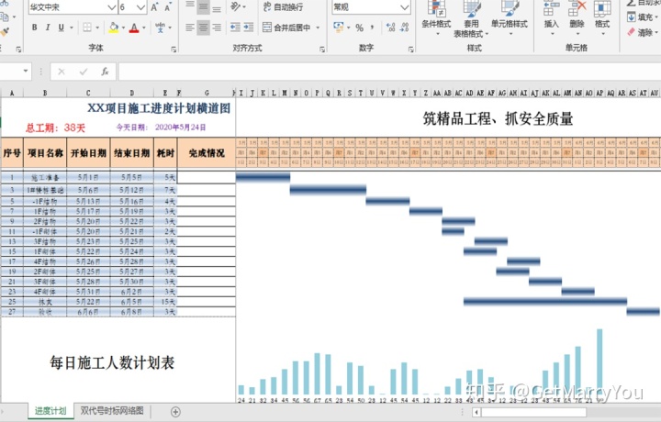Screen dimensions: 661x422
Task: Open 条件格式 conditional formatting
Action: coord(436,17)
